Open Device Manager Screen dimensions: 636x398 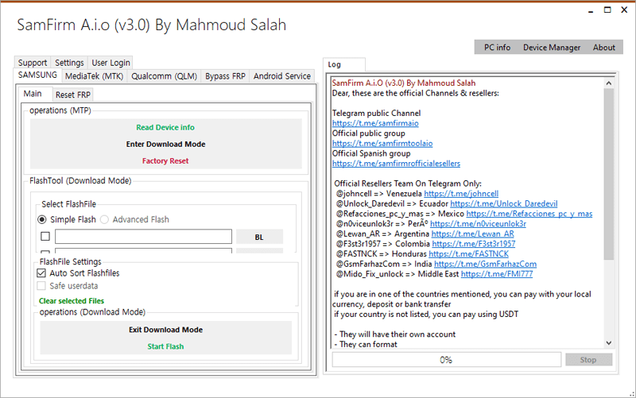click(x=552, y=48)
